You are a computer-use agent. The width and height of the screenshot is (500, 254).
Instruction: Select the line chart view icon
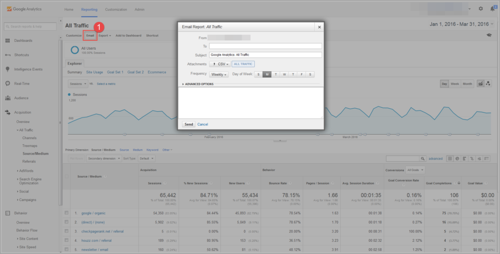tap(480, 84)
